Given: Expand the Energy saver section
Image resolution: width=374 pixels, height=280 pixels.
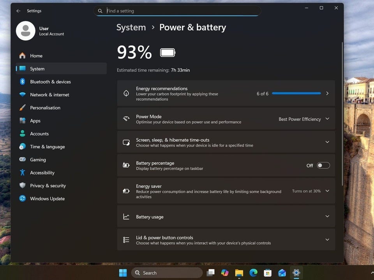Looking at the screenshot, I should 327,191.
